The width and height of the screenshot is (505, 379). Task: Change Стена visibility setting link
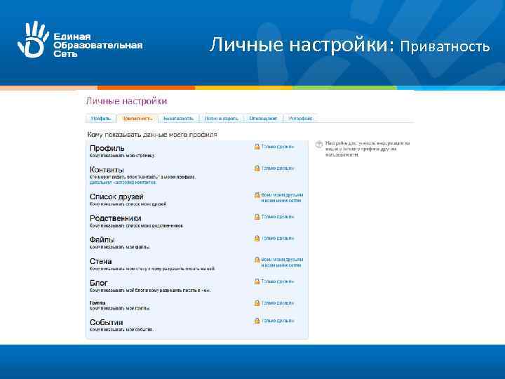282,262
